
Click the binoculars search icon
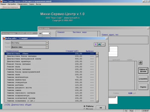click(x=99, y=44)
